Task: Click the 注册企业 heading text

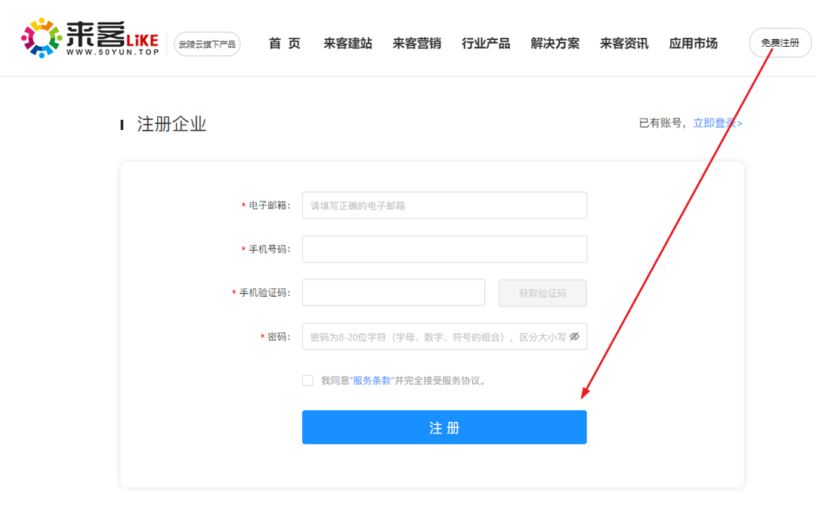Action: tap(172, 125)
